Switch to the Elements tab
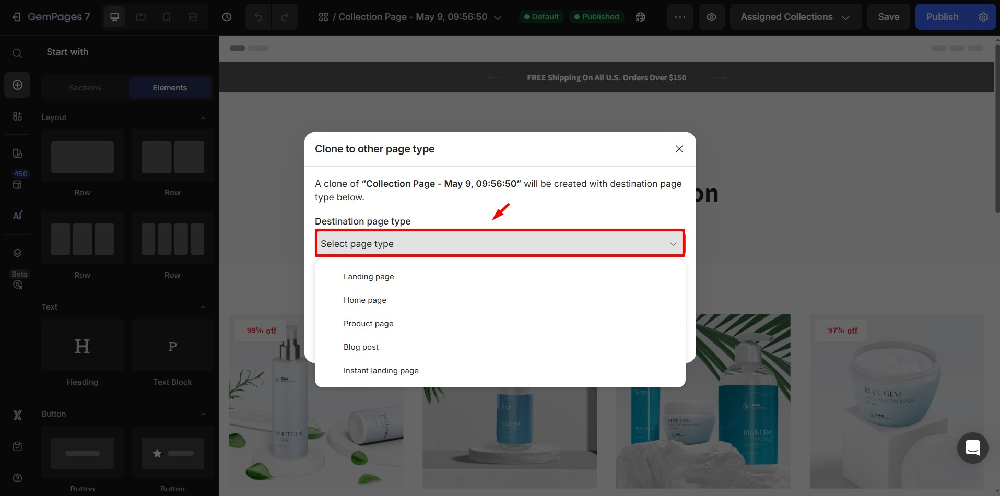The height and width of the screenshot is (496, 1000). pos(170,88)
